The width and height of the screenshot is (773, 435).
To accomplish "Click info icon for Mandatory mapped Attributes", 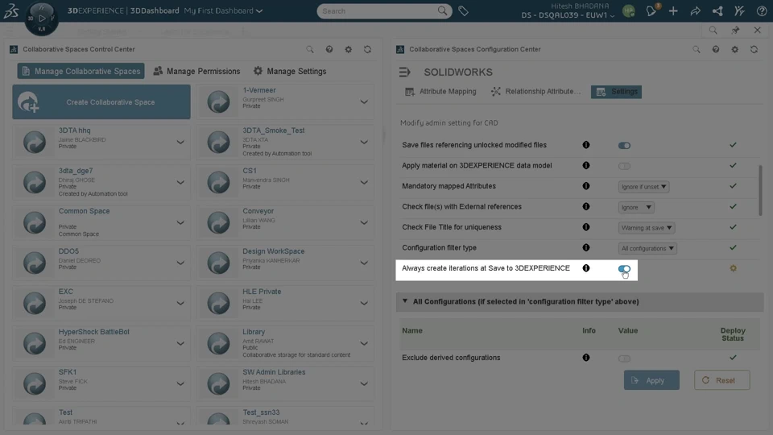I will 585,186.
